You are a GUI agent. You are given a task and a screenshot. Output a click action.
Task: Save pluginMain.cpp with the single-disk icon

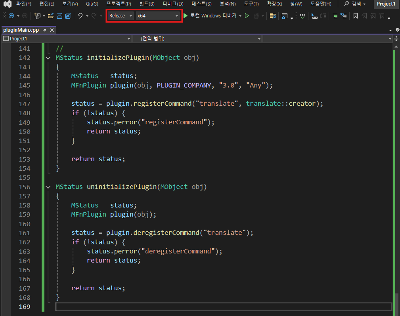coord(59,16)
